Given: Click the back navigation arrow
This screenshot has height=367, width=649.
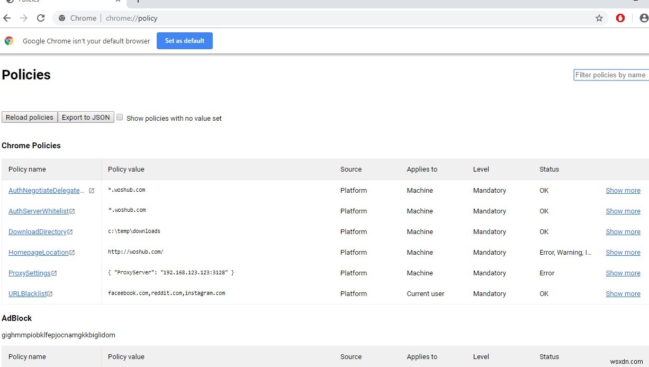Looking at the screenshot, I should pyautogui.click(x=7, y=18).
